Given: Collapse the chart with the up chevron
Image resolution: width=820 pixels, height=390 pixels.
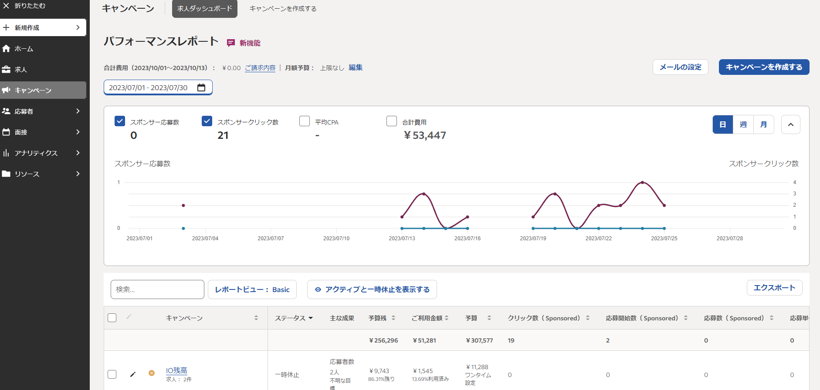Looking at the screenshot, I should (x=790, y=124).
